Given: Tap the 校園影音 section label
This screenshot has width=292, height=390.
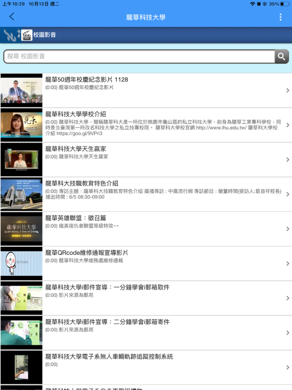Looking at the screenshot, I should click(45, 35).
